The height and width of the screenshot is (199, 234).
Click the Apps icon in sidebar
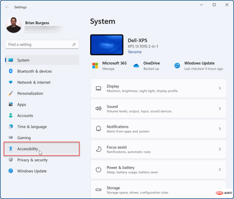[x=11, y=104]
